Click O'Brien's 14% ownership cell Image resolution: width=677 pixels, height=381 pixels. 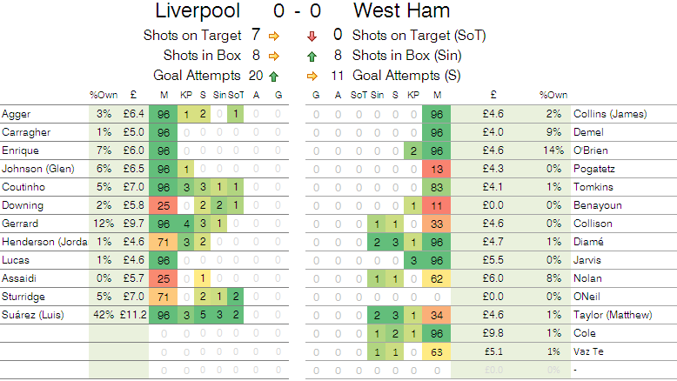click(x=554, y=150)
